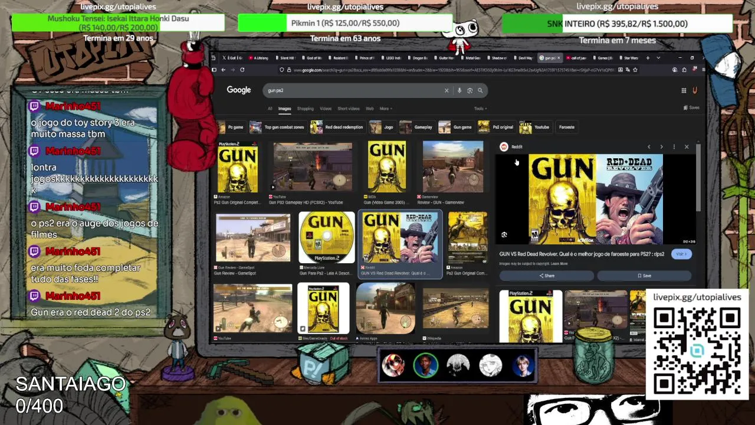Viewport: 755px width, 425px height.
Task: Filter by 'Ps2 original' chip
Action: click(x=497, y=127)
